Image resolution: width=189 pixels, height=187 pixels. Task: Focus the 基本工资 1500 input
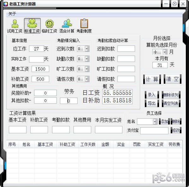(40, 69)
